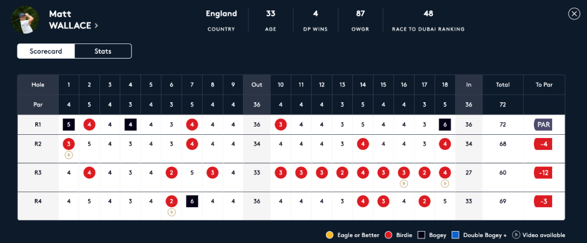Close the player scorecard overlay
This screenshot has width=587, height=243.
pyautogui.click(x=574, y=14)
